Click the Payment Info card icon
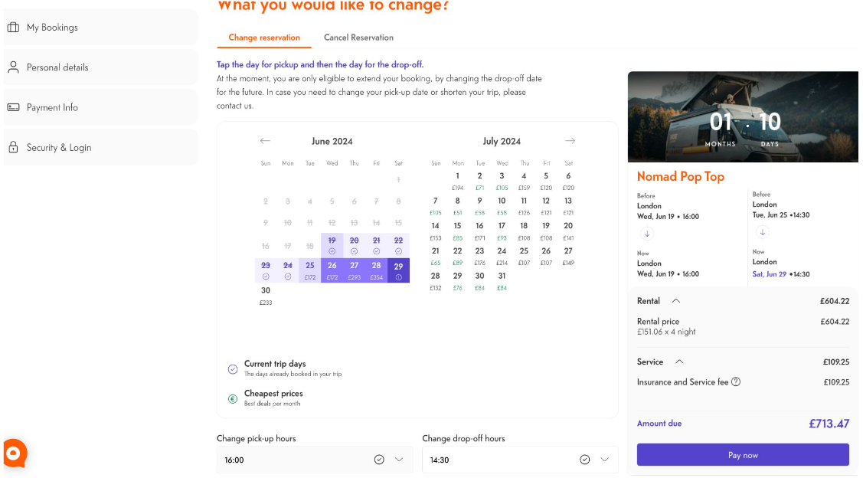Viewport: 863px width, 478px height. 13,107
